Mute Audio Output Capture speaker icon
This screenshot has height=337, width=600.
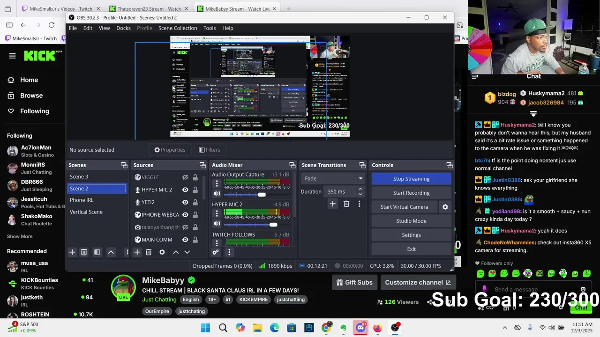pyautogui.click(x=217, y=194)
